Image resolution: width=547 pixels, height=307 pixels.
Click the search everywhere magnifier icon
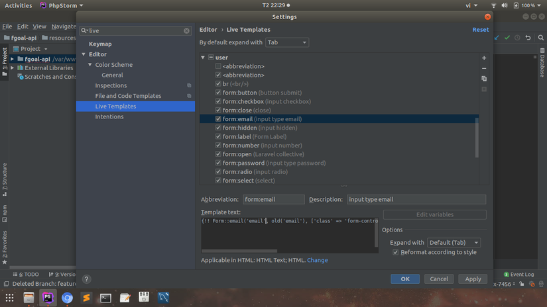click(x=541, y=38)
